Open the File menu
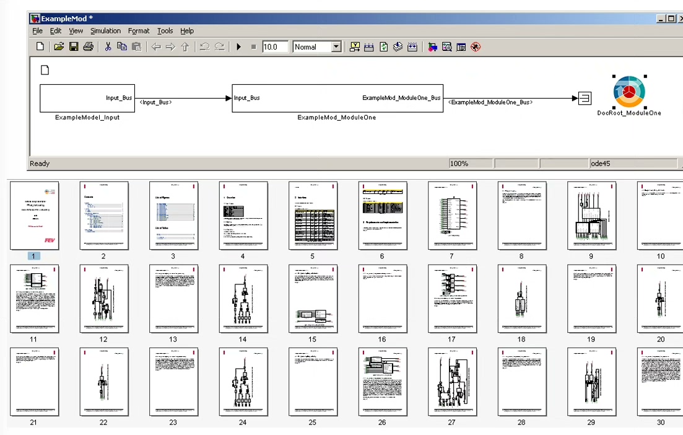Screen dimensions: 683x435 pos(37,31)
